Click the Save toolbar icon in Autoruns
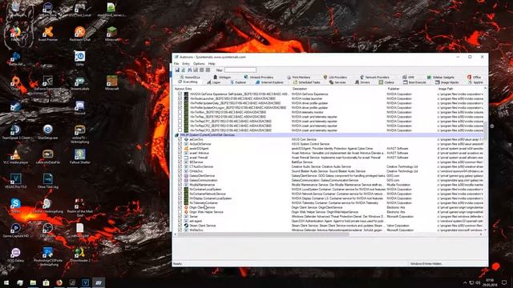Viewport: 513px width, 288px height. tap(177, 70)
